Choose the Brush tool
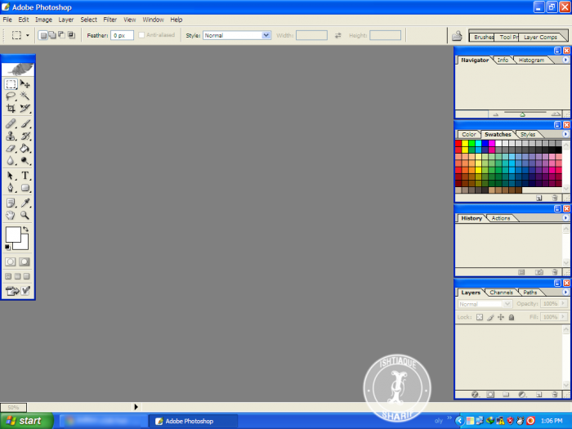 (25, 124)
